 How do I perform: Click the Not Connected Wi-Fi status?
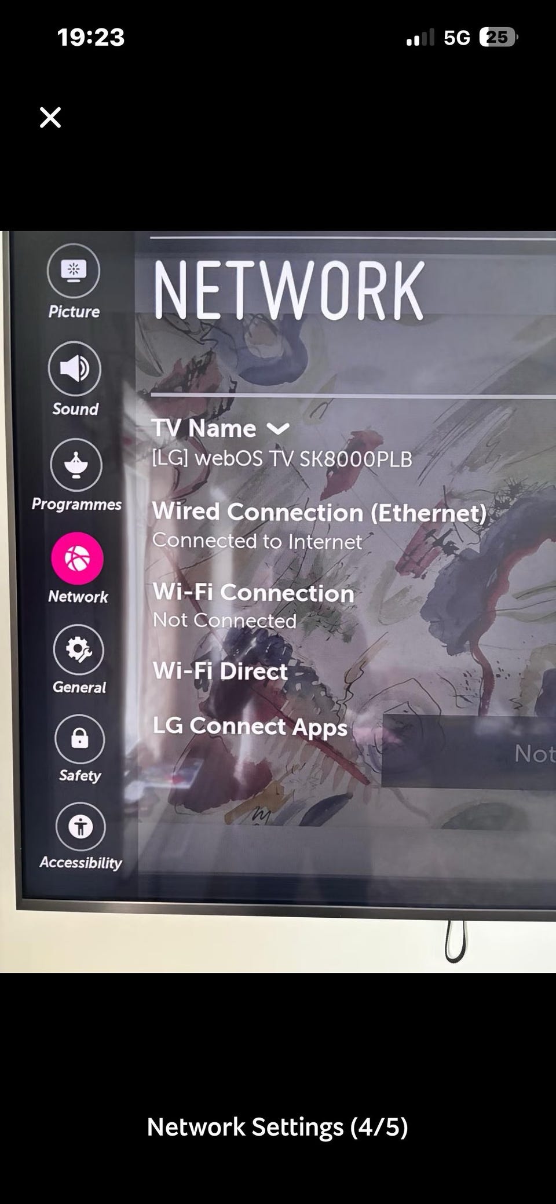(x=225, y=621)
